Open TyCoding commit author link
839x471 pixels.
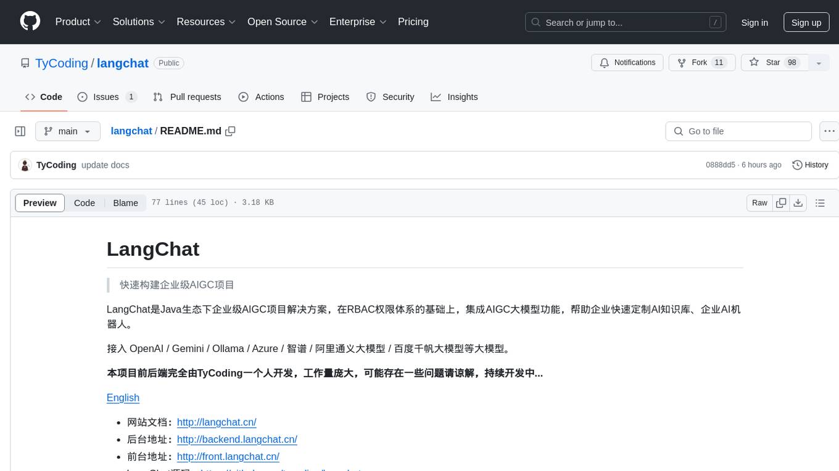pos(56,165)
